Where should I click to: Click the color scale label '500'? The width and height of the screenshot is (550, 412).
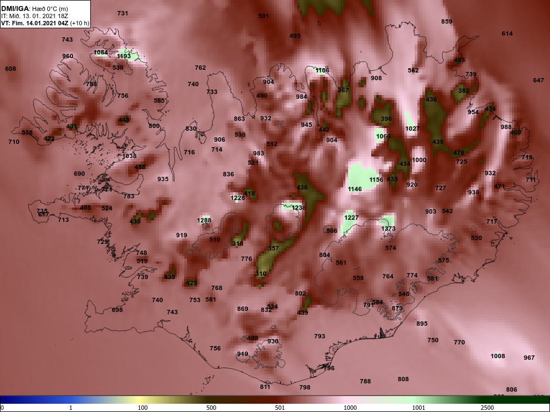(x=211, y=408)
